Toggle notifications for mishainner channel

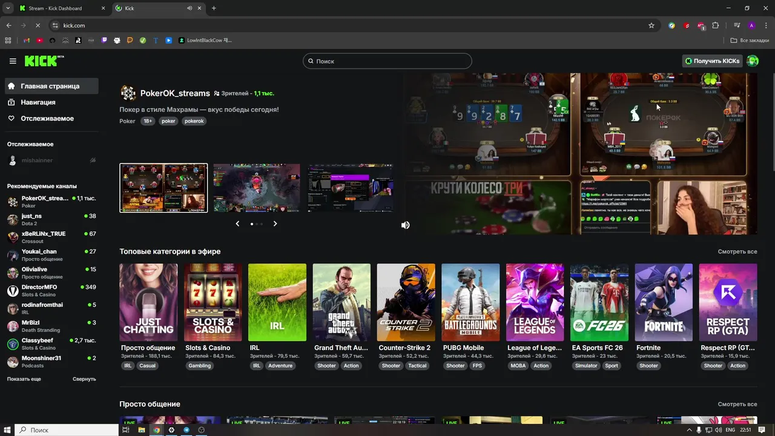point(93,160)
